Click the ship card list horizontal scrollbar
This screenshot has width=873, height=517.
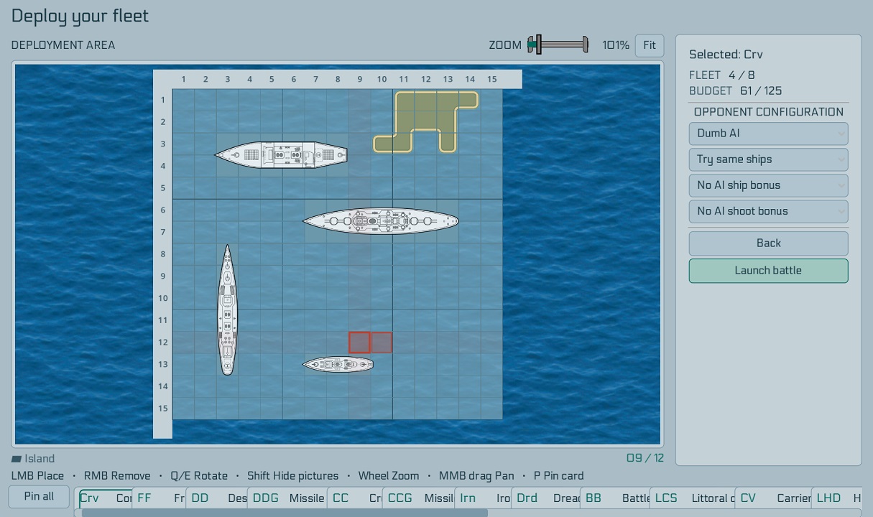(x=285, y=513)
